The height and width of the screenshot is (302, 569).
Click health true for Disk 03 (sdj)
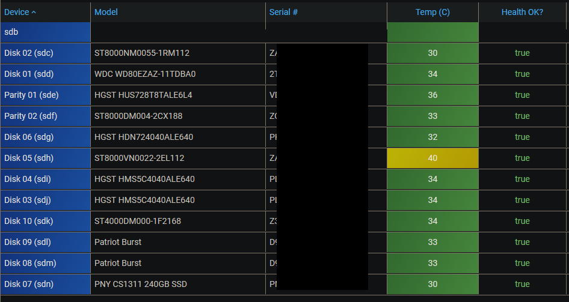pos(522,200)
